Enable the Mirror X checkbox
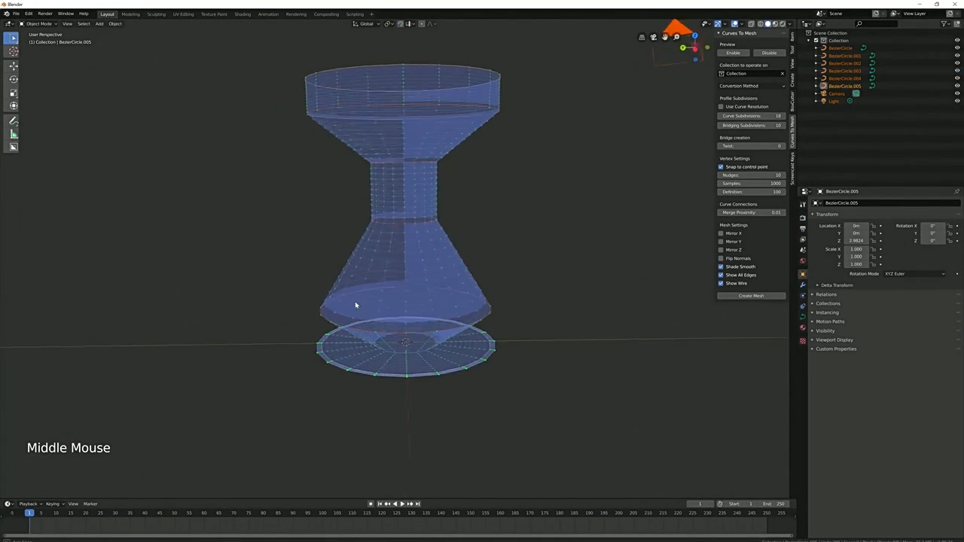Screen dimensions: 964x542 pyautogui.click(x=721, y=233)
